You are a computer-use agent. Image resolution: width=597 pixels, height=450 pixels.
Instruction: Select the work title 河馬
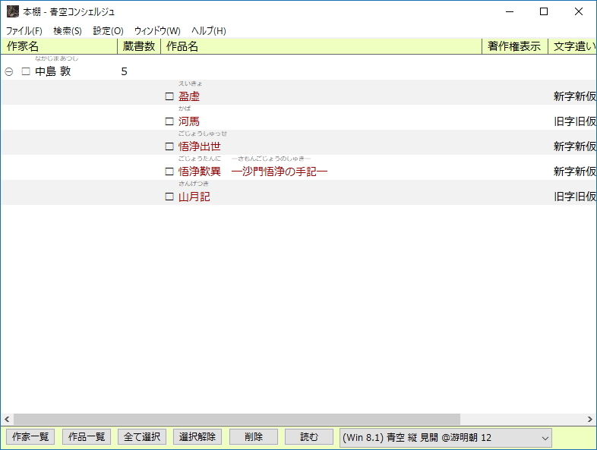189,121
